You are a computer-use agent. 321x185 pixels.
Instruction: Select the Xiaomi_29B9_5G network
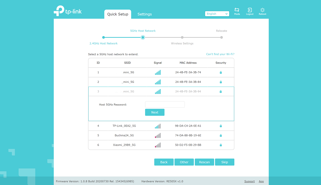click(161, 145)
